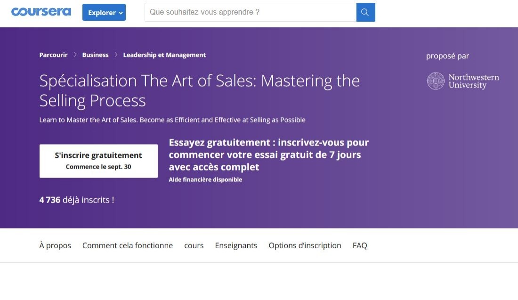The height and width of the screenshot is (300, 518).
Task: Open the Options d'inscription tab
Action: 305,245
